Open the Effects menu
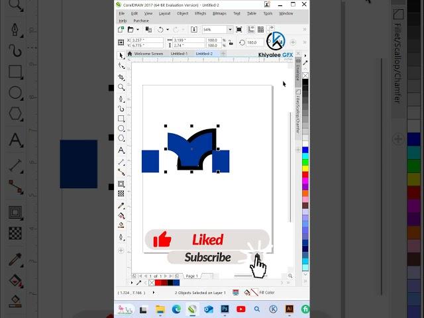Image resolution: width=424 pixels, height=318 pixels. pos(200,13)
